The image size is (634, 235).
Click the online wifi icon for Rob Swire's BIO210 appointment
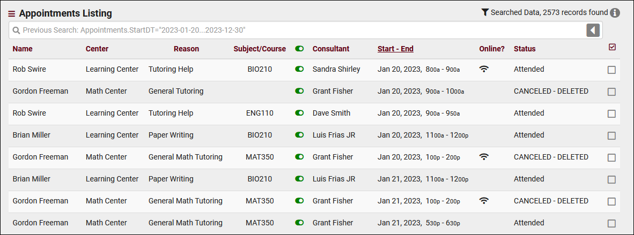point(484,69)
